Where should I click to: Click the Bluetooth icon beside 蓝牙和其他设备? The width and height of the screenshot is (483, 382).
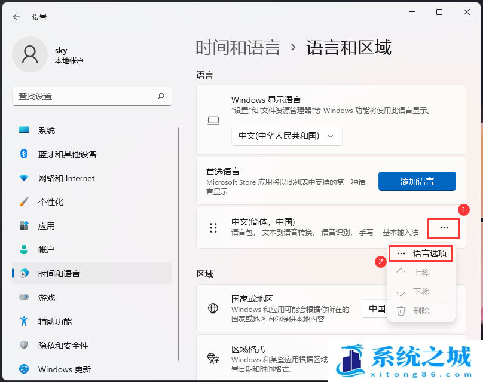(x=24, y=154)
